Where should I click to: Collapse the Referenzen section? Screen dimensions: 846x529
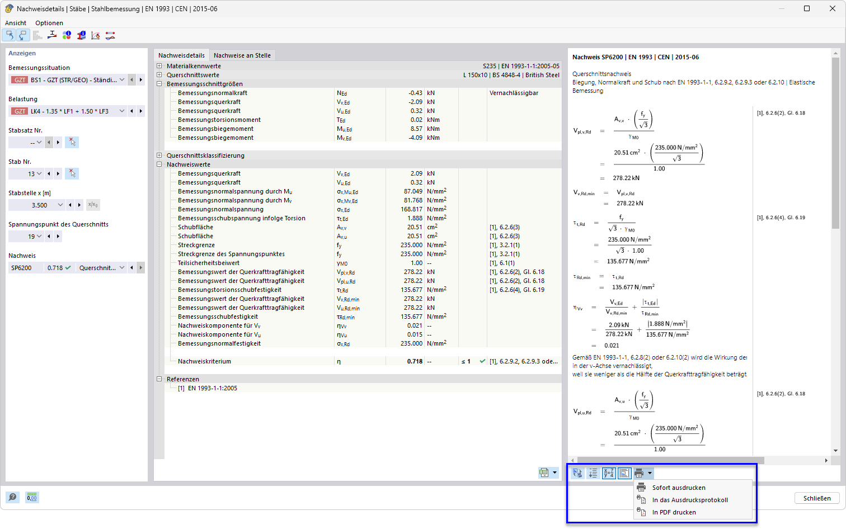[x=159, y=379]
